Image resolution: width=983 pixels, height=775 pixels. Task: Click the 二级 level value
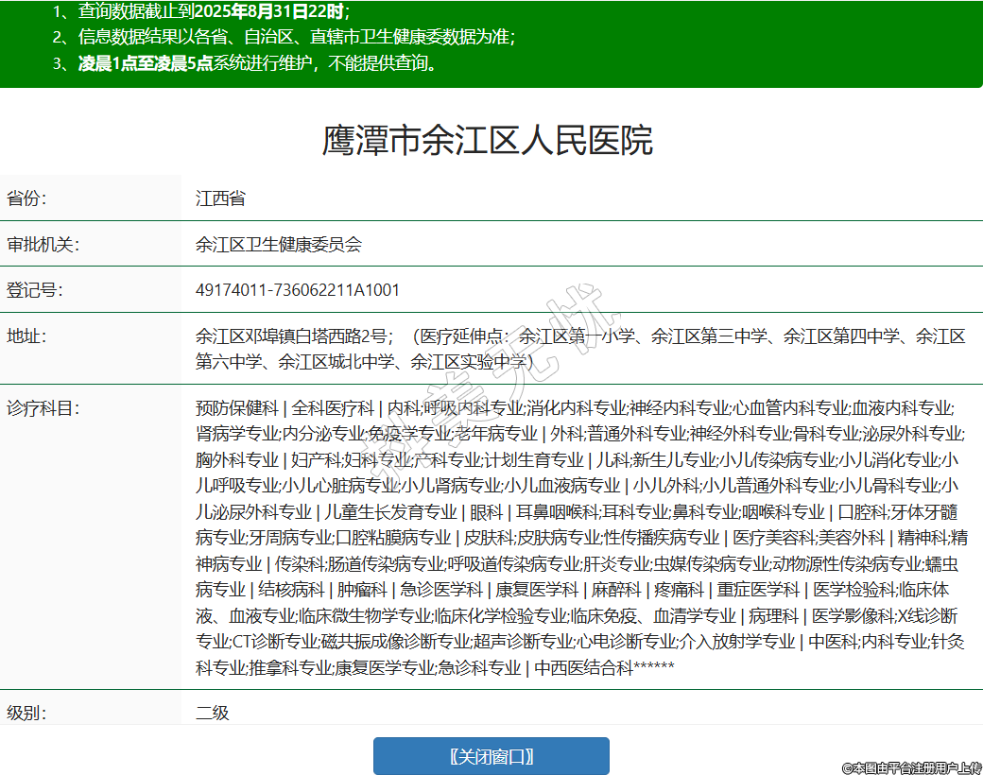[213, 713]
